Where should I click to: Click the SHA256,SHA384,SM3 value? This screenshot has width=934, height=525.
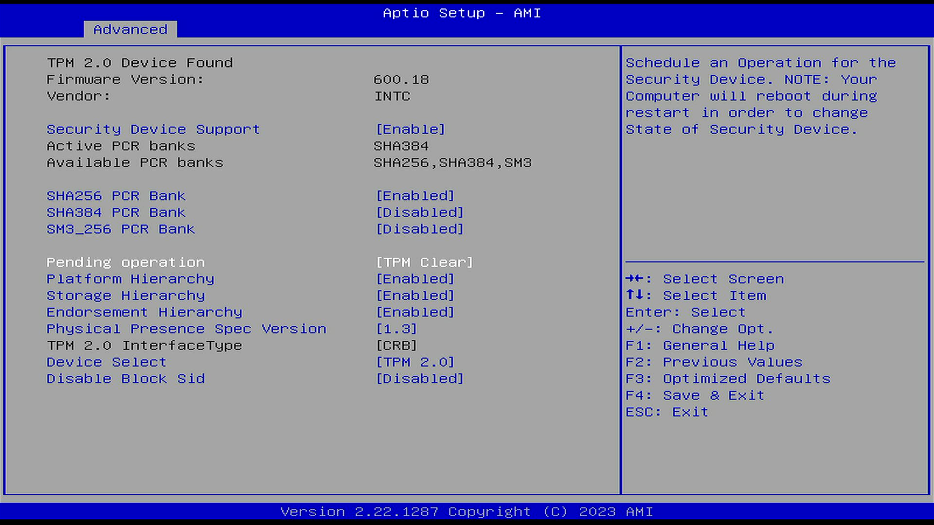(x=452, y=162)
